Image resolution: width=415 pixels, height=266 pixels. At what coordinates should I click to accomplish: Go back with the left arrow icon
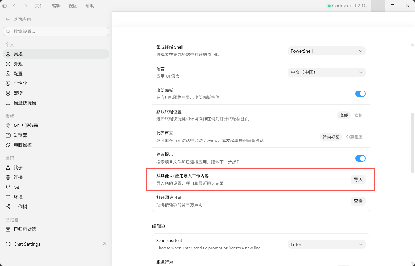pos(15,6)
